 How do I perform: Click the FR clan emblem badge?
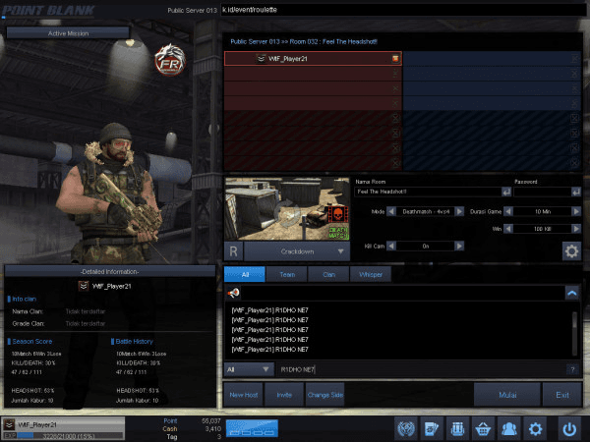pos(170,60)
